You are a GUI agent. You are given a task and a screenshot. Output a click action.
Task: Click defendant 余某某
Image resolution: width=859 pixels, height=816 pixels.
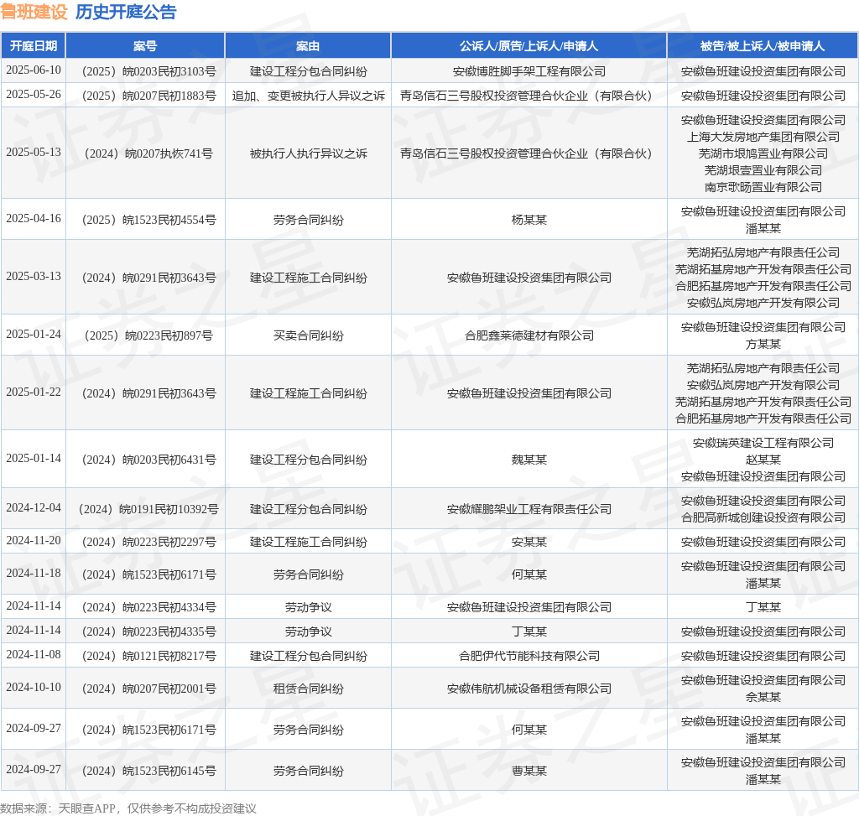point(763,697)
